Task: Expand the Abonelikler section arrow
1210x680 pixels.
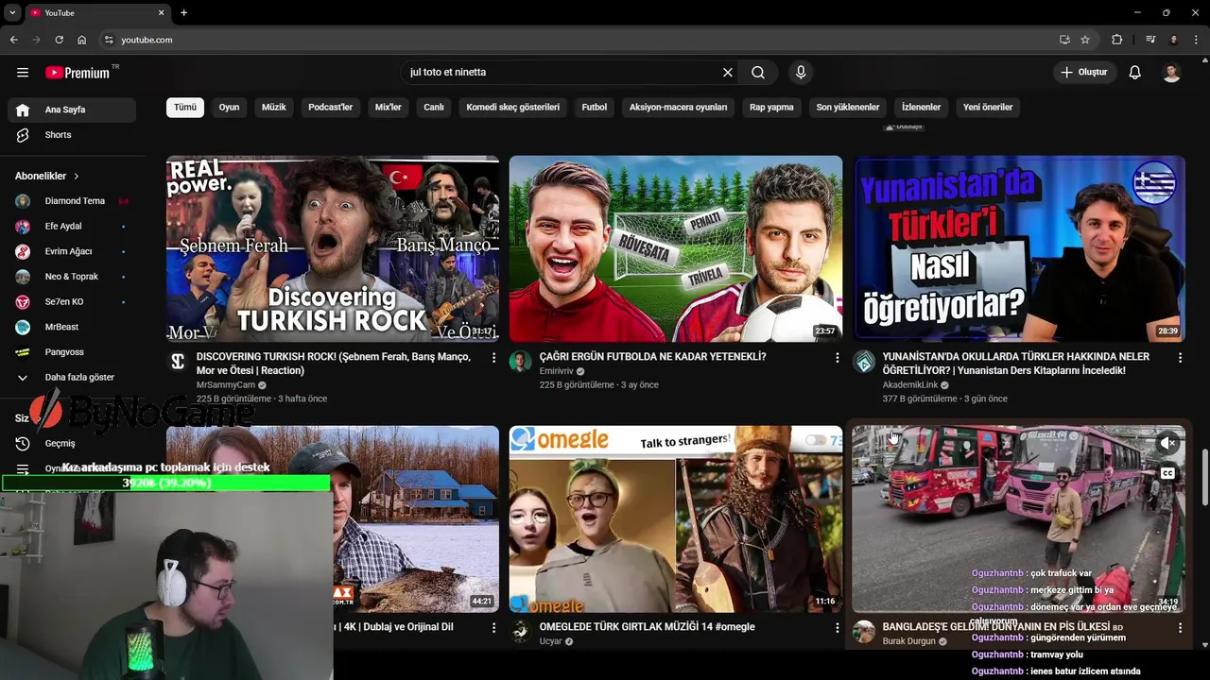Action: [77, 176]
